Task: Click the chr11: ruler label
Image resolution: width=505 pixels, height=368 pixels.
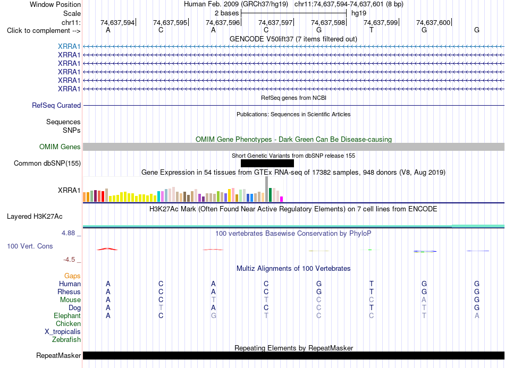Action: [71, 22]
